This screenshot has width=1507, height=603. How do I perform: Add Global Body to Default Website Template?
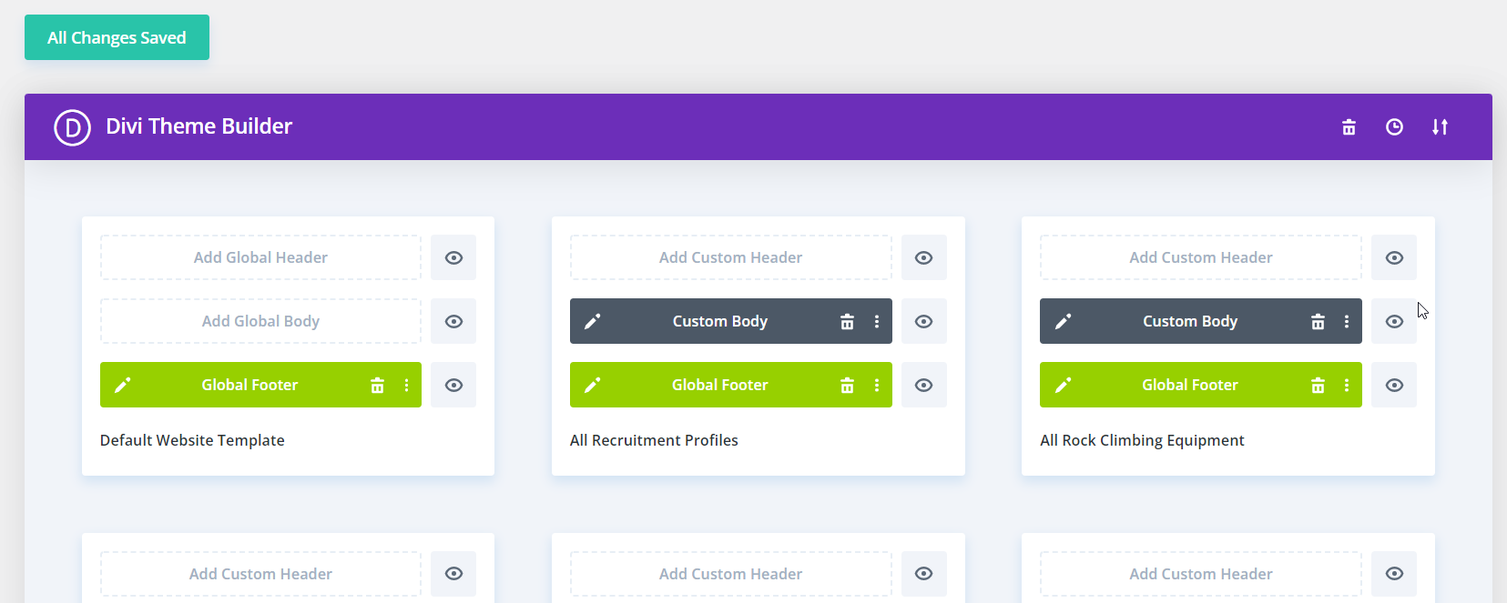(x=260, y=322)
